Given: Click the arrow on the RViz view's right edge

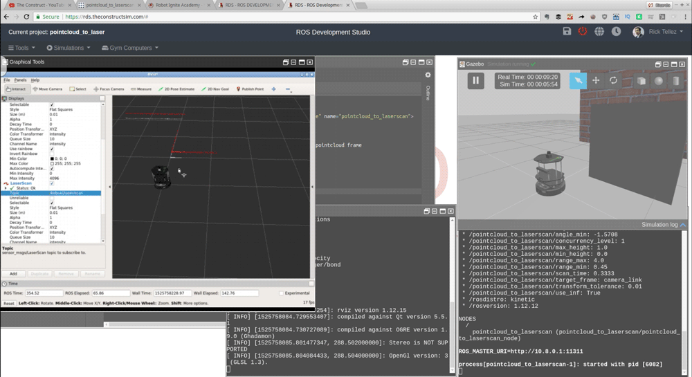Looking at the screenshot, I should pos(313,187).
